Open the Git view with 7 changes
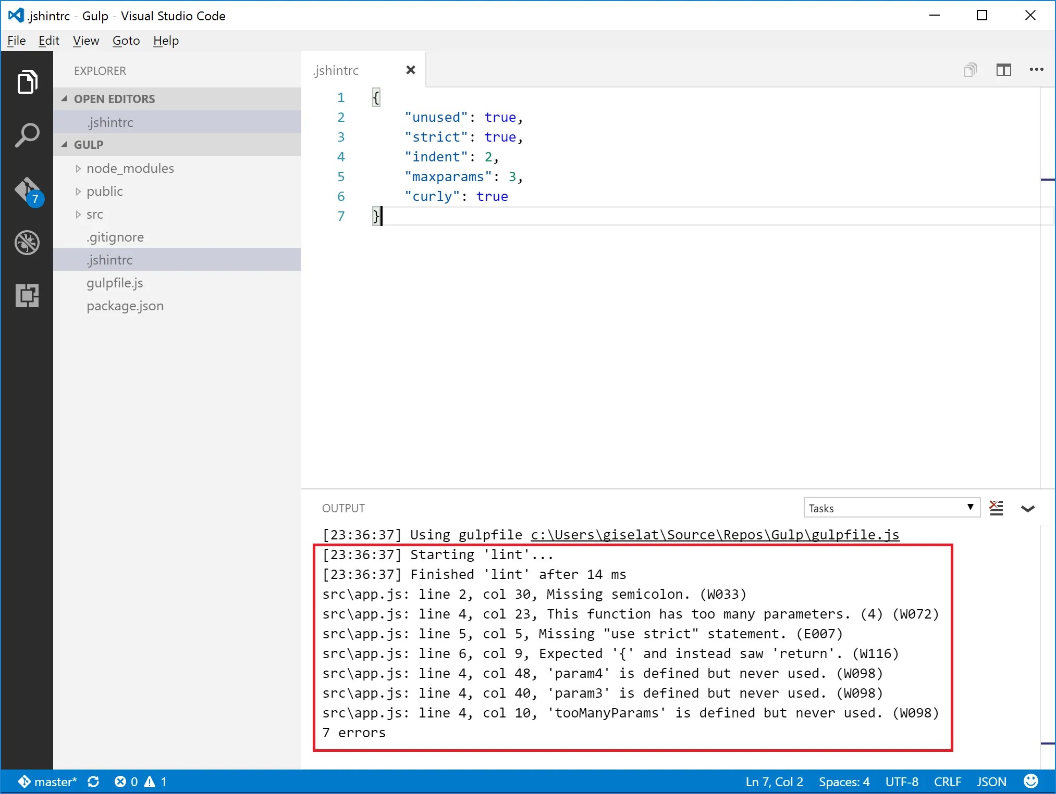 tap(28, 191)
